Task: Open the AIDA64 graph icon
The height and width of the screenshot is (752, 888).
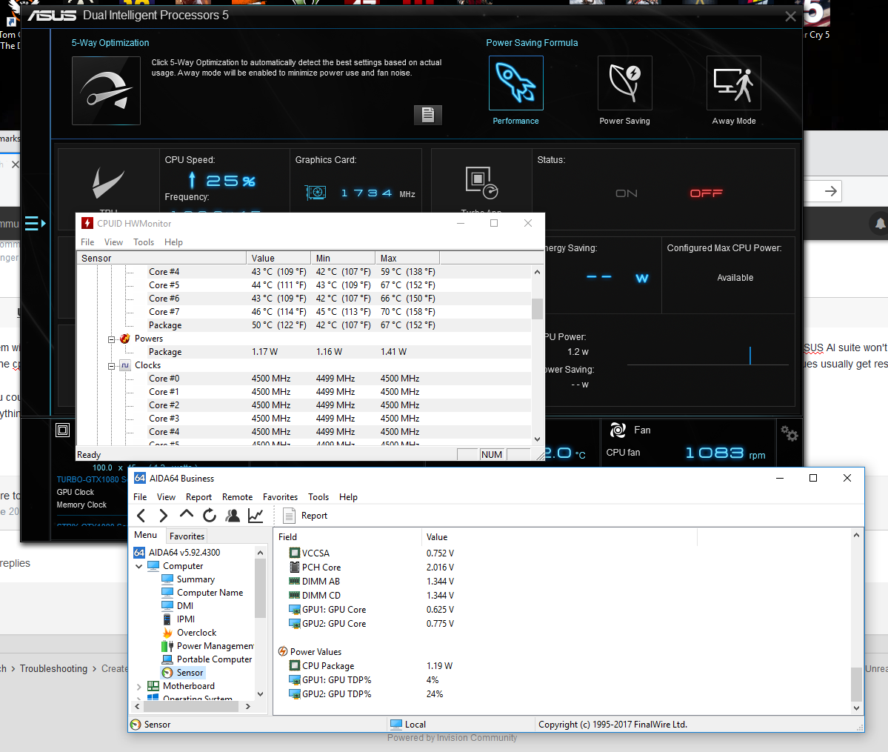Action: point(256,516)
